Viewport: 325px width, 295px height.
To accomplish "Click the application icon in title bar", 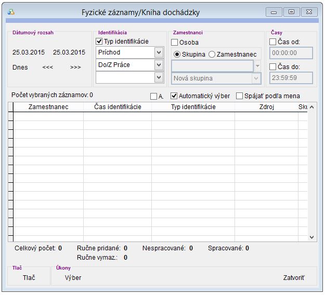I will [11, 12].
